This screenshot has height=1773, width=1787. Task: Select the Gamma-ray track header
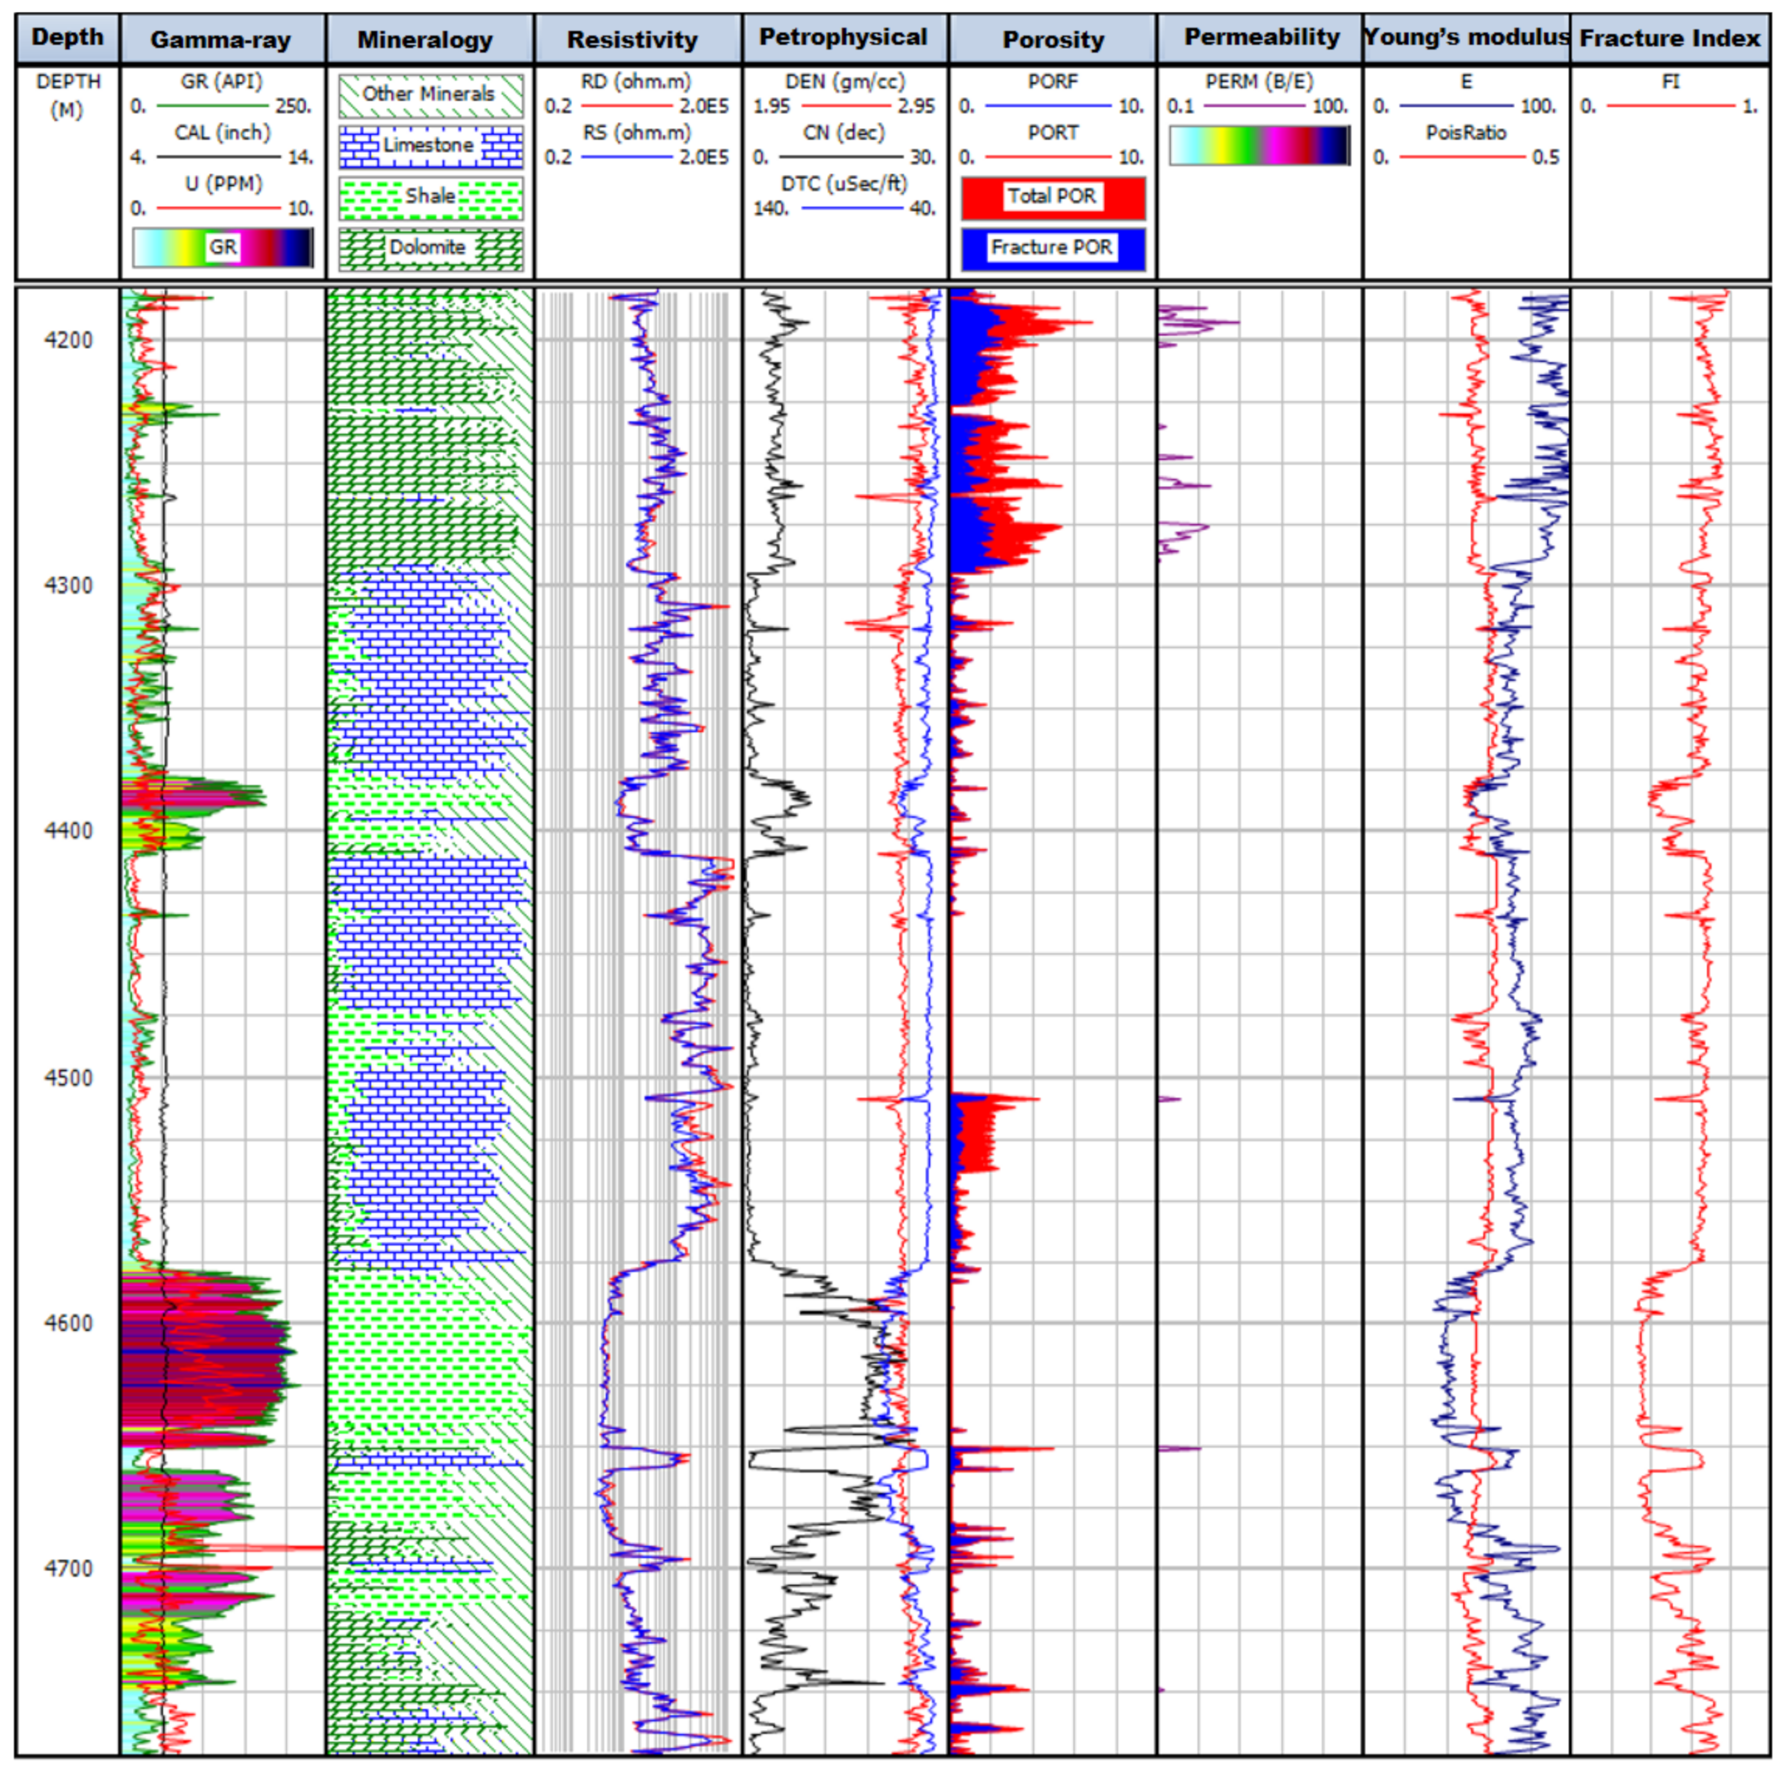[x=221, y=39]
